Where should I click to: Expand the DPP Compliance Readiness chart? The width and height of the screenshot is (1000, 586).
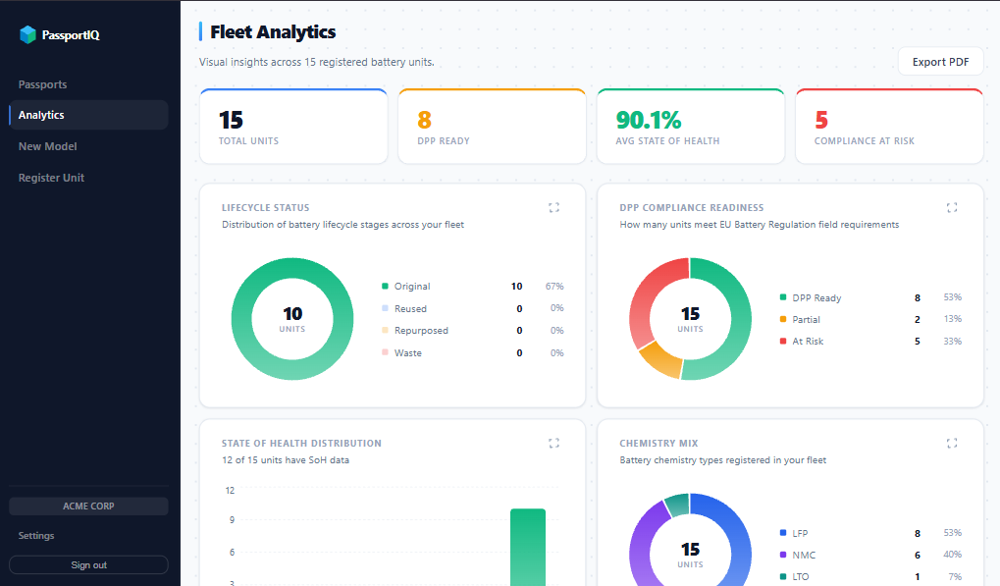[x=952, y=207]
